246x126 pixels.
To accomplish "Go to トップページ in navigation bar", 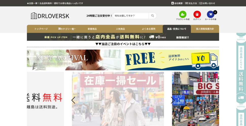I will pos(41,29).
